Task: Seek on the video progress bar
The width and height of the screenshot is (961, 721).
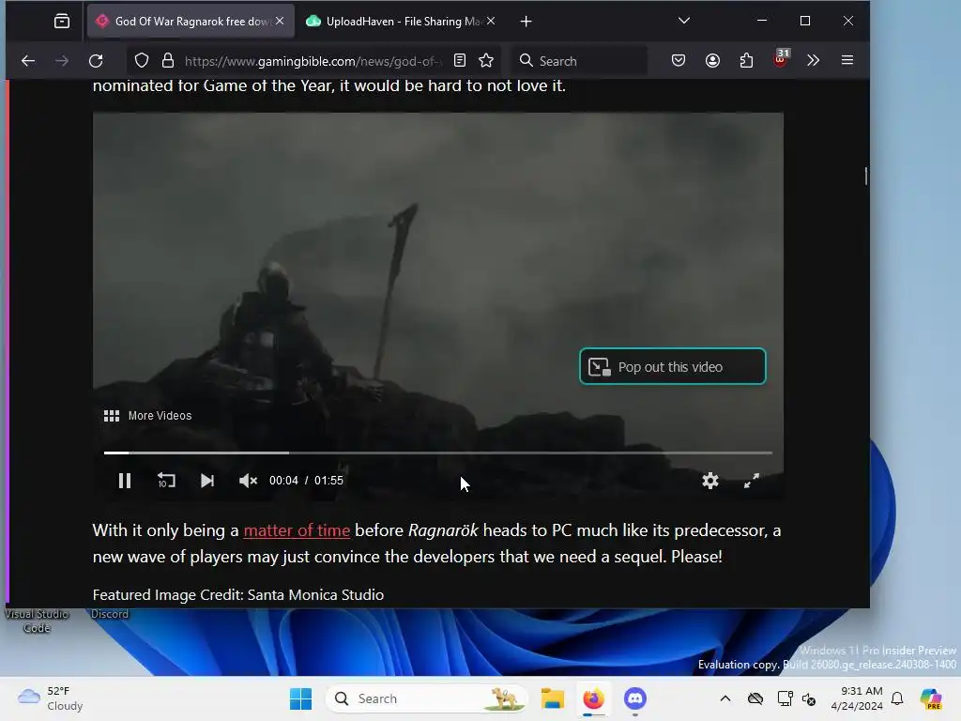Action: [x=437, y=453]
